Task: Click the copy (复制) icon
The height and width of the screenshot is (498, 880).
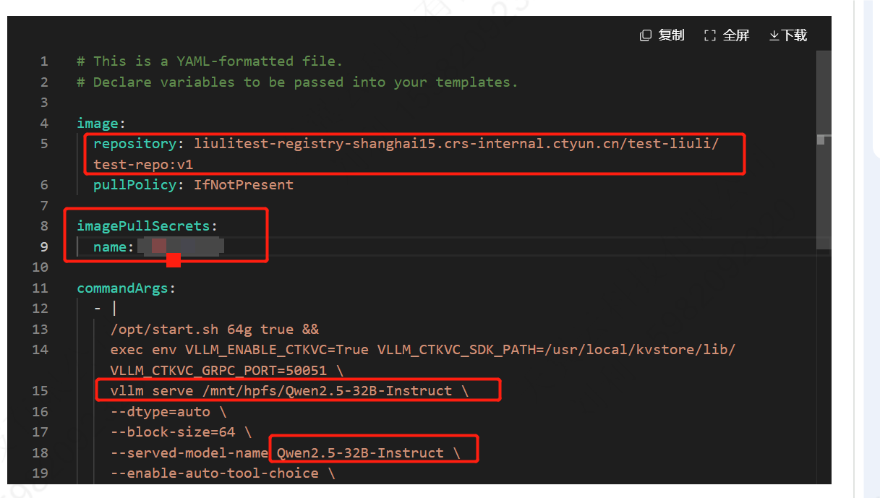Action: (x=646, y=35)
